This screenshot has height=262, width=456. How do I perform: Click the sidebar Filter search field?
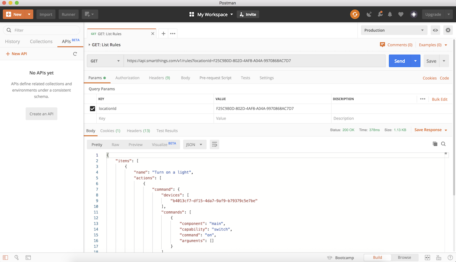tap(41, 30)
